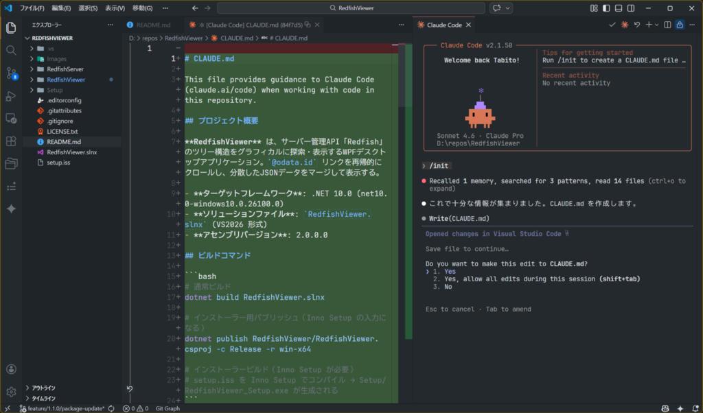Screen dimensions: 703x413
Task: Open the sparkle-star icon in activity bar
Action: click(11, 209)
